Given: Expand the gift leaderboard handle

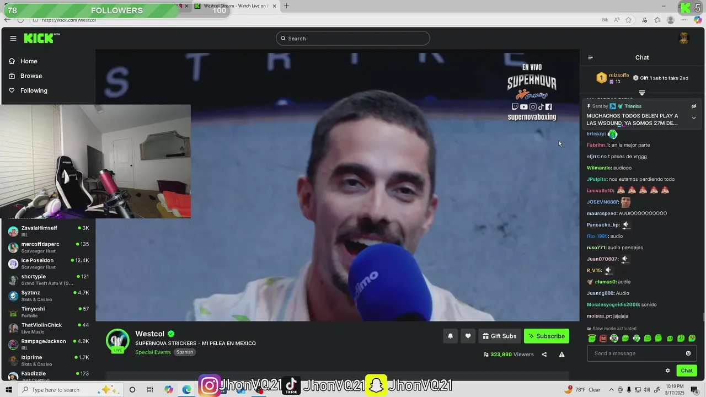Looking at the screenshot, I should [642, 93].
